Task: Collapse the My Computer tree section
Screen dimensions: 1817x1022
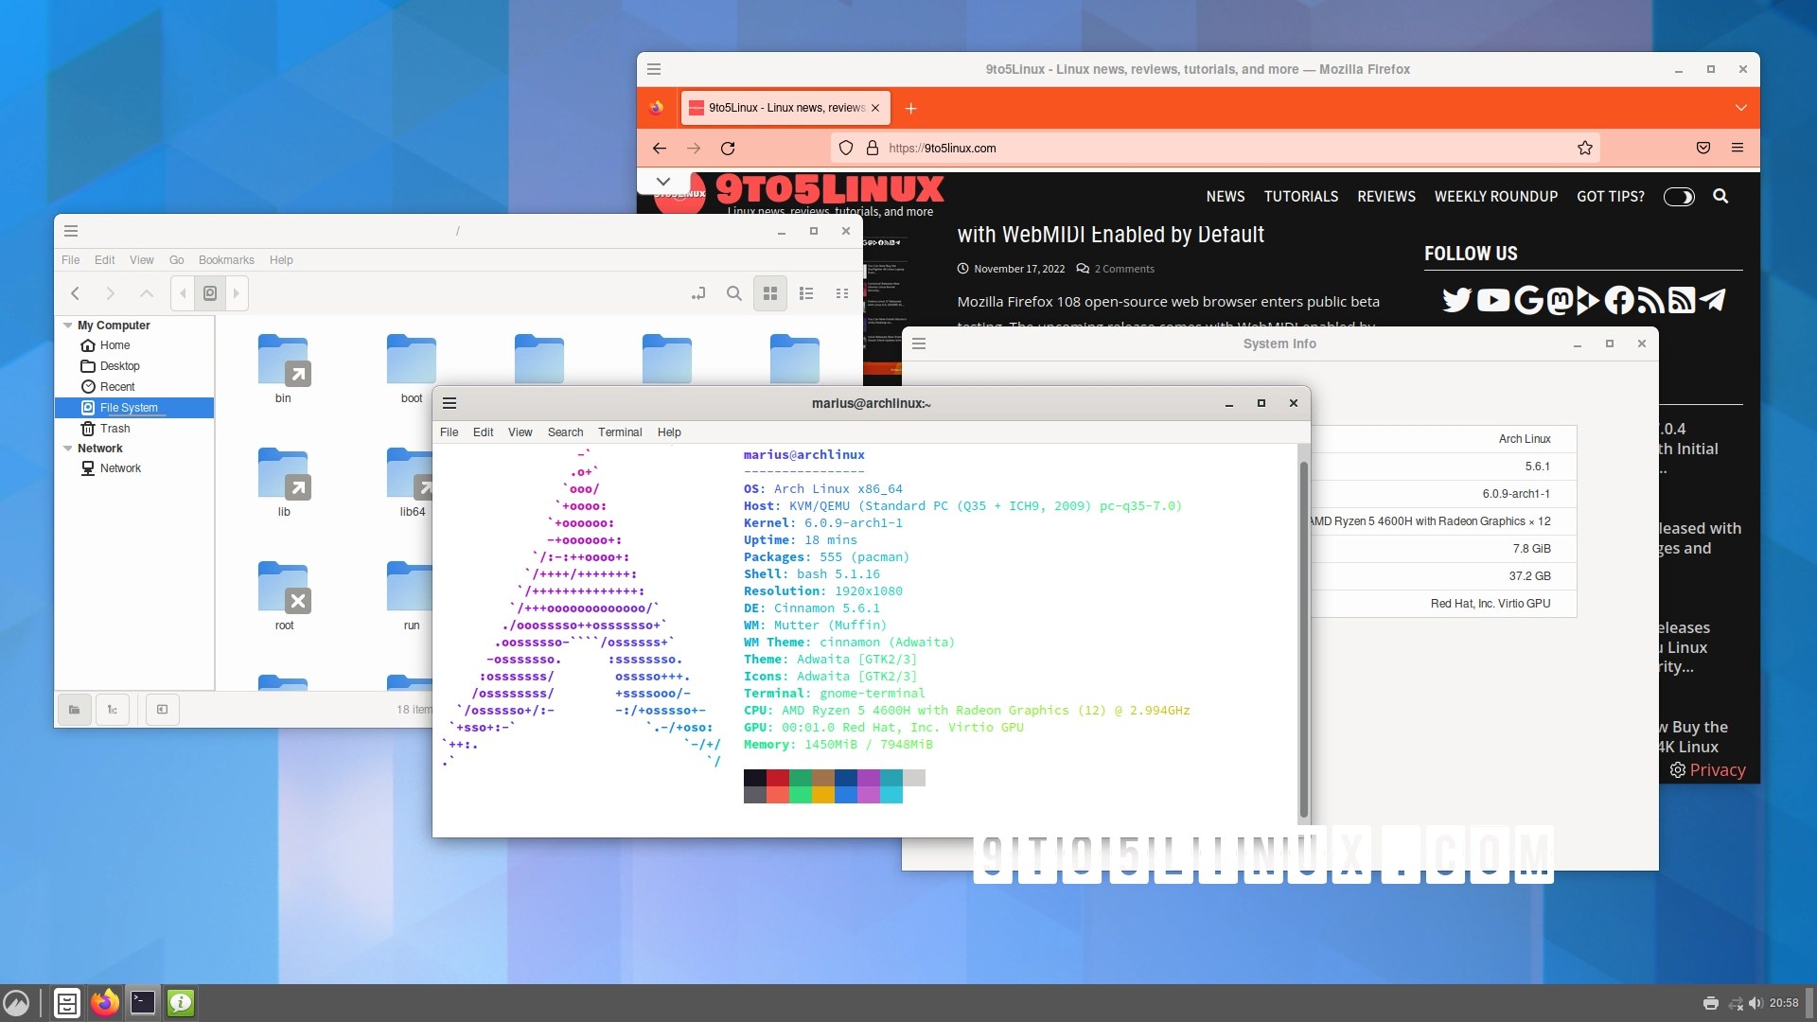Action: point(66,325)
